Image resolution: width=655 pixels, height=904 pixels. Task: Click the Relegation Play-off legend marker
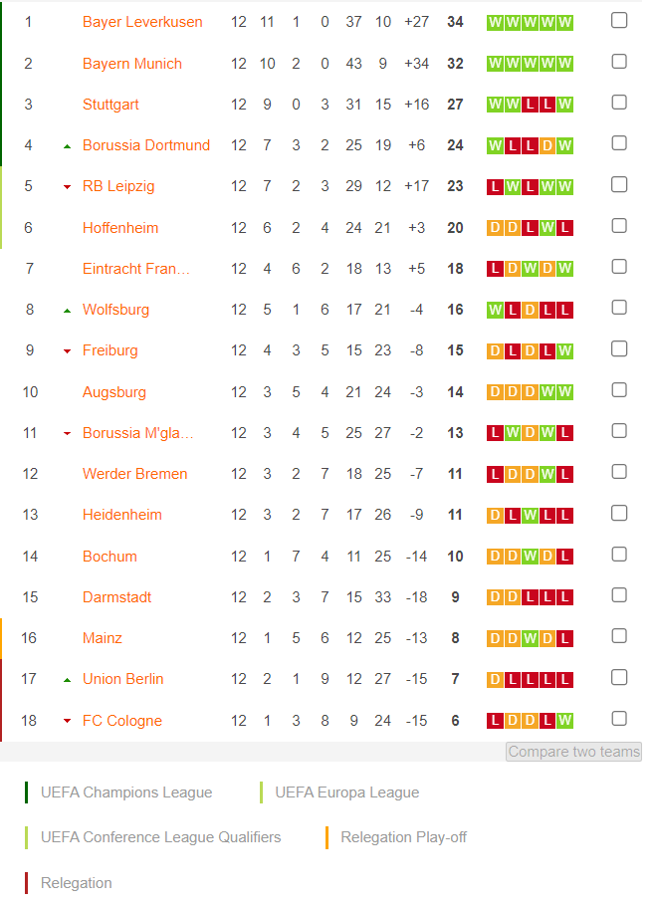coord(327,837)
